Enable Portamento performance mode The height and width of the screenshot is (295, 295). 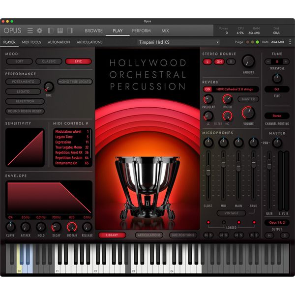point(23,82)
